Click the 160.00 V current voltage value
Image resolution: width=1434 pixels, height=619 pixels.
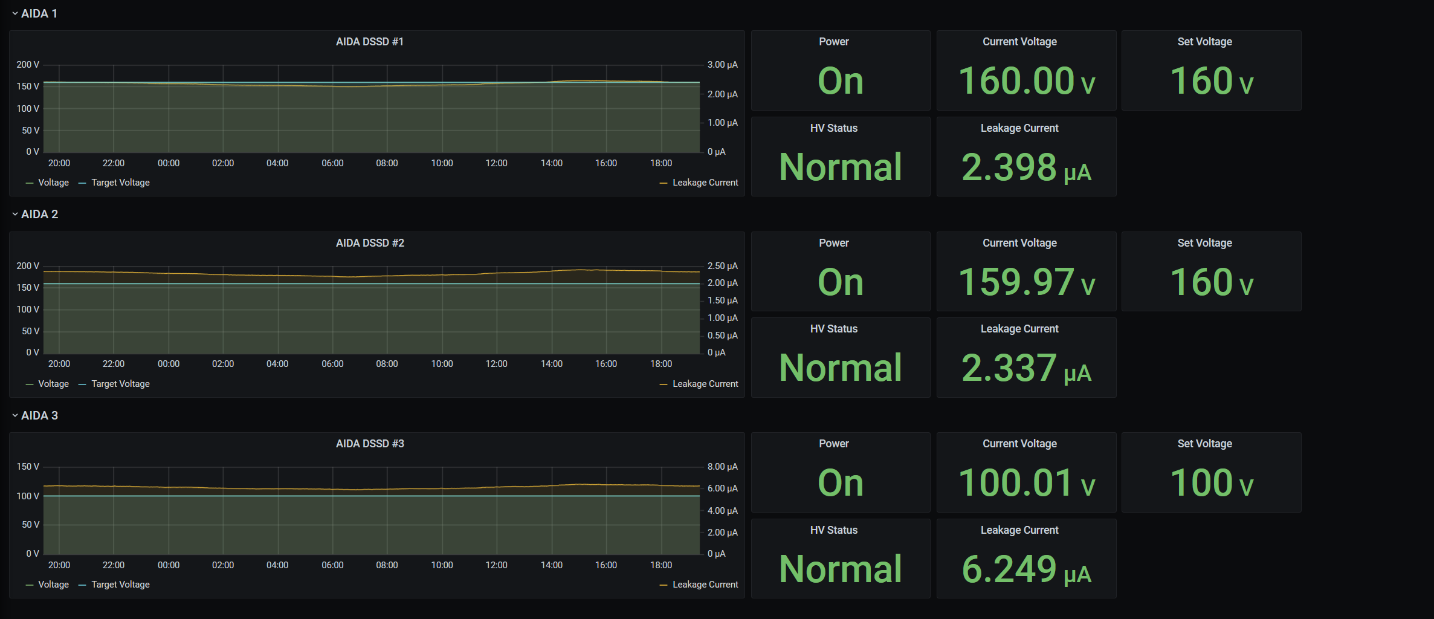click(x=1025, y=81)
